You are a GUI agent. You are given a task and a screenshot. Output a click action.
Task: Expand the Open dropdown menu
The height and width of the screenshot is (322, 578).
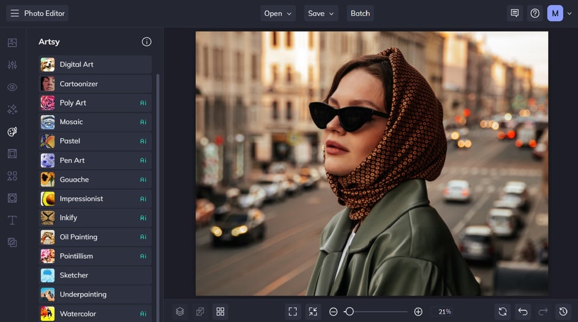279,13
